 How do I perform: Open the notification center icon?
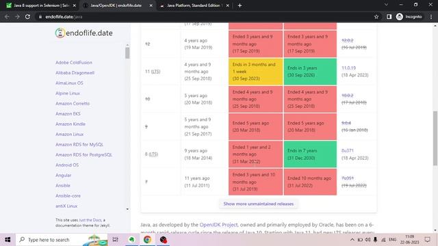point(427,240)
